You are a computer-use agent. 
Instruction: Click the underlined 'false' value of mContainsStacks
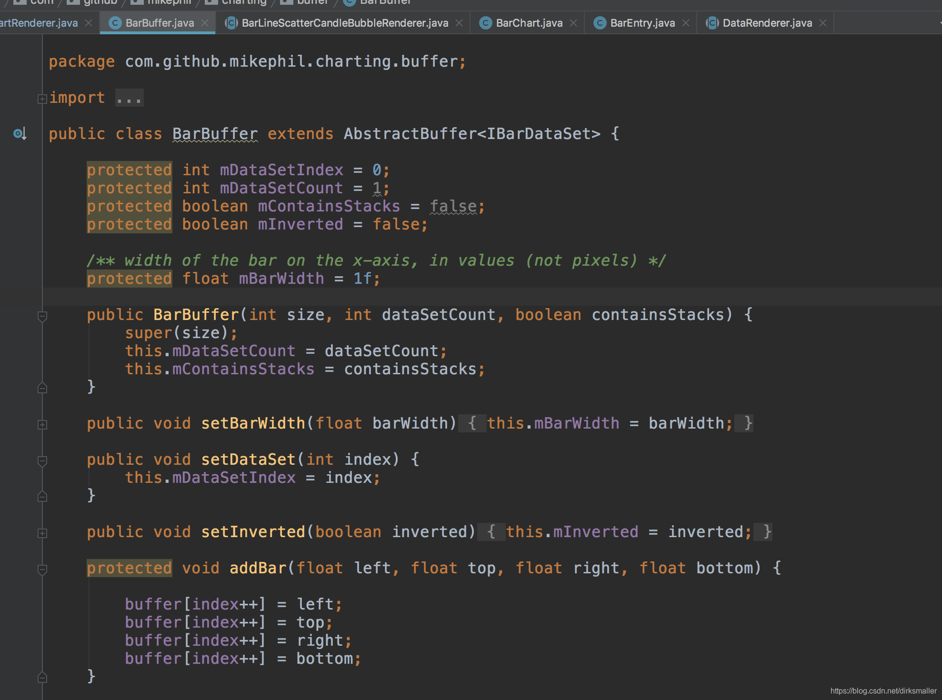[x=453, y=206]
